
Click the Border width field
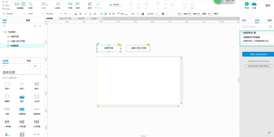[x=158, y=14]
